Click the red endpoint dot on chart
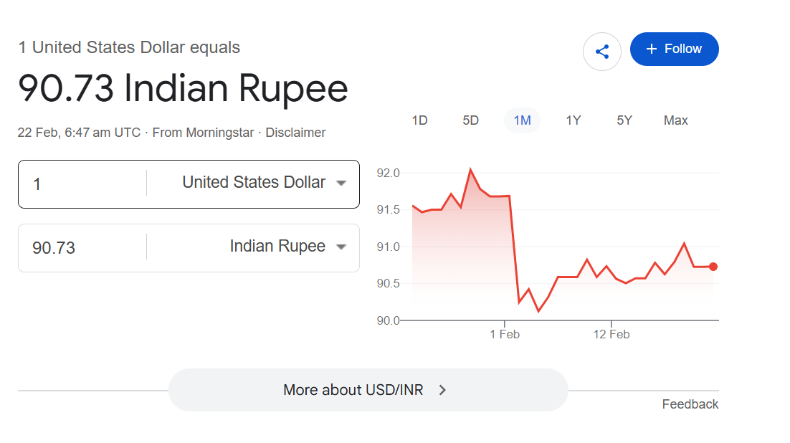The image size is (790, 443). [713, 267]
